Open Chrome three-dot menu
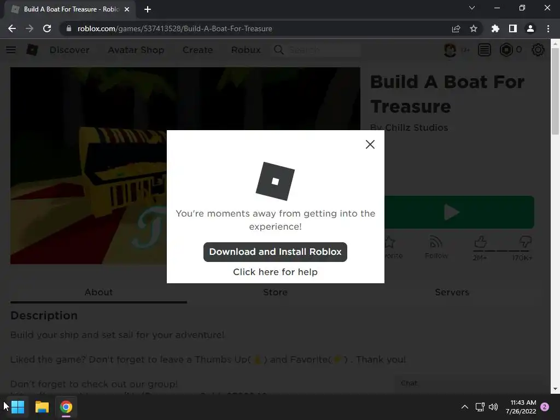This screenshot has height=420, width=560. 548,28
